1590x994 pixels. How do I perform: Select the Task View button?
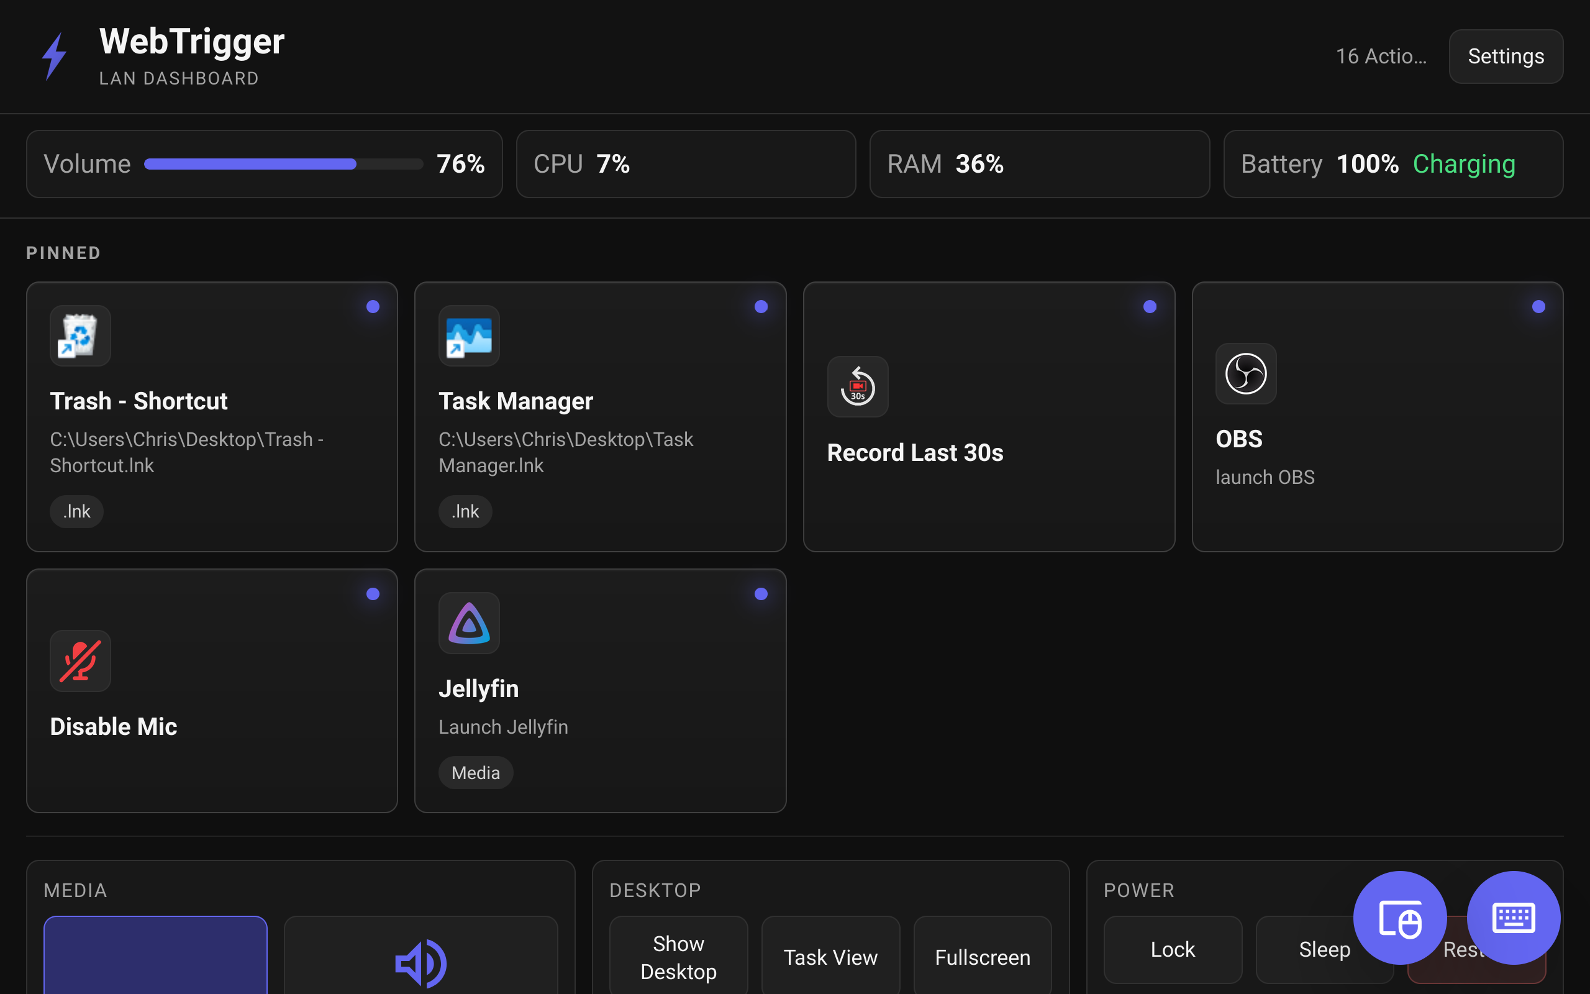click(x=830, y=957)
